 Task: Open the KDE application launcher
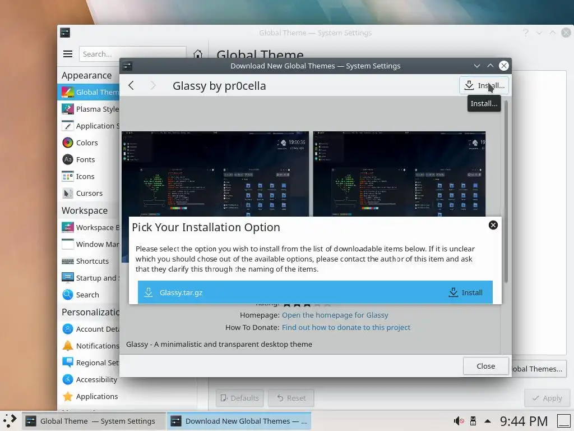pyautogui.click(x=10, y=421)
